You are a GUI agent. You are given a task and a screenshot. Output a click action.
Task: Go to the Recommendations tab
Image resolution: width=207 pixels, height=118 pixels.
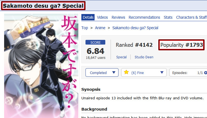pyautogui.click(x=144, y=17)
